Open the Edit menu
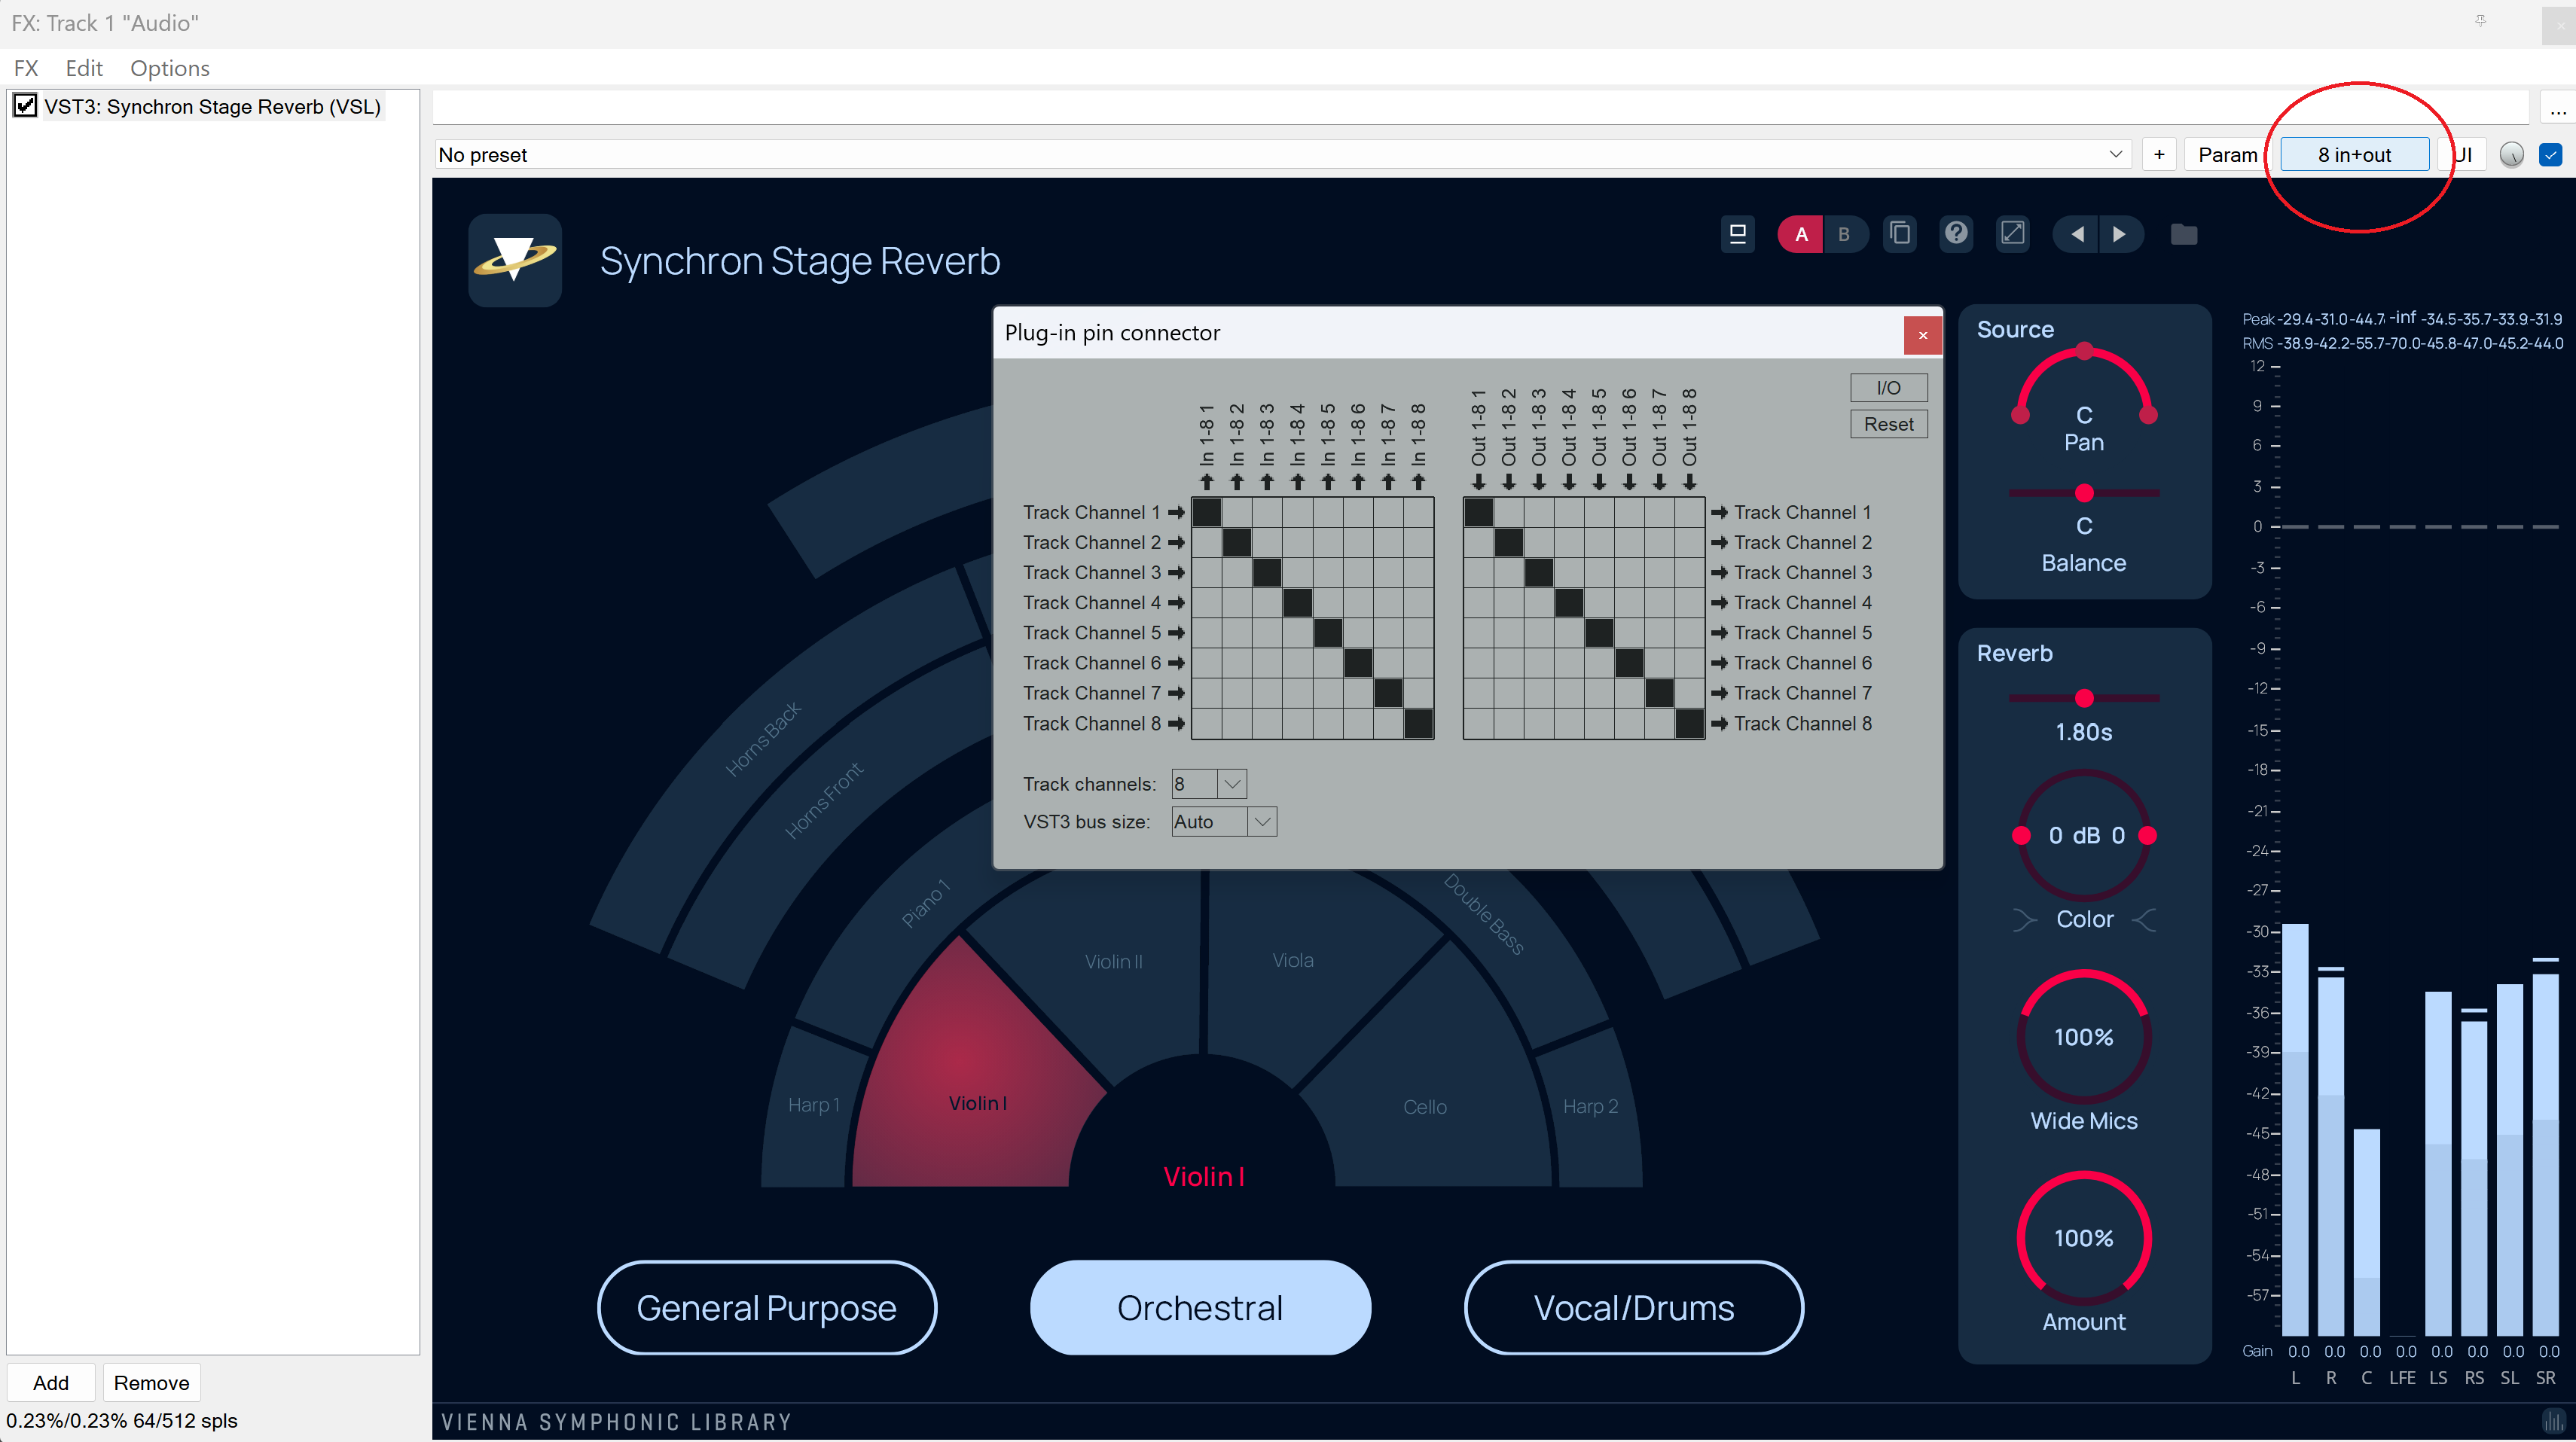This screenshot has height=1442, width=2576. pyautogui.click(x=84, y=68)
